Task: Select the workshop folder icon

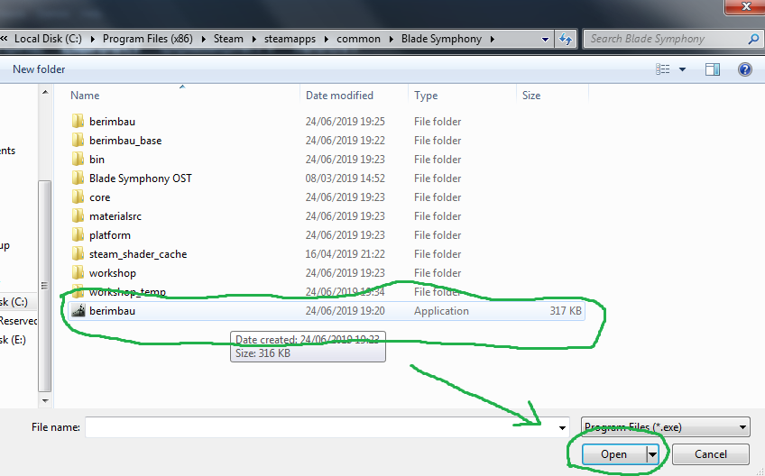Action: pyautogui.click(x=78, y=272)
